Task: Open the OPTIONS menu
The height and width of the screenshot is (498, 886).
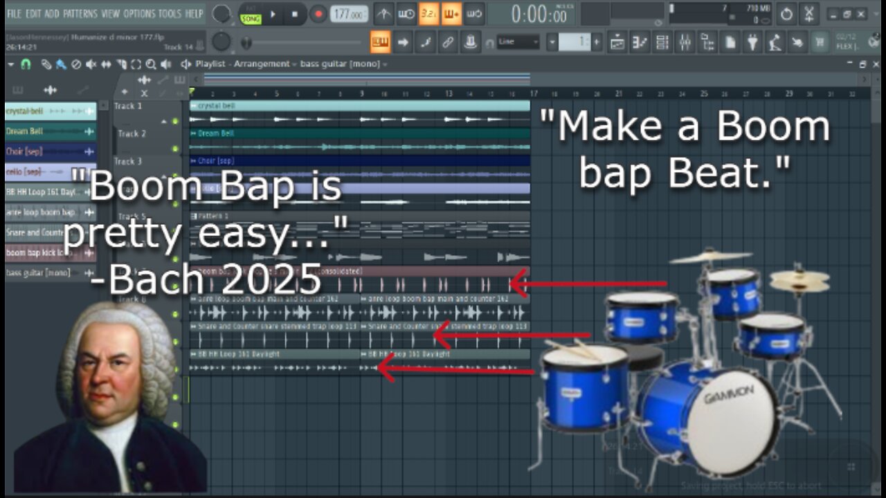Action: (139, 13)
